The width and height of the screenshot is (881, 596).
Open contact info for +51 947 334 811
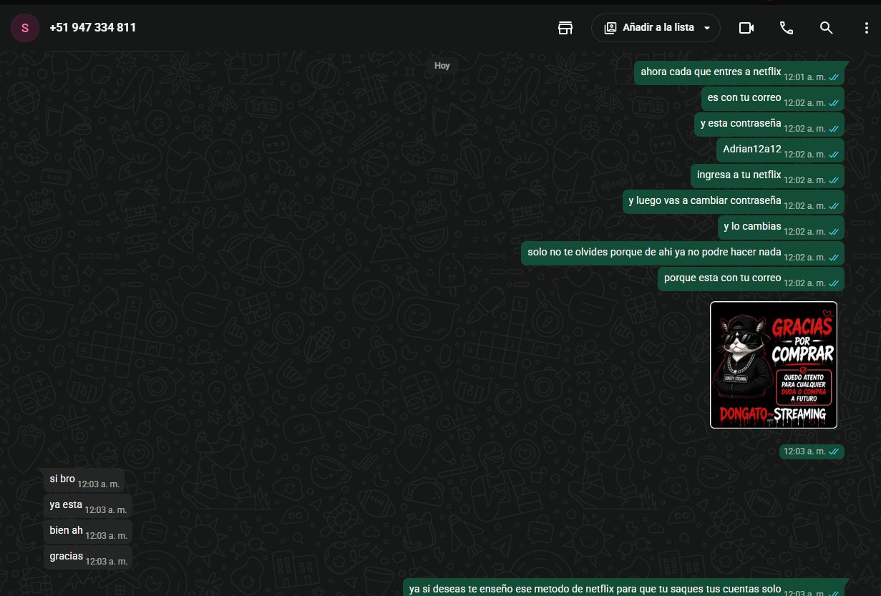93,28
